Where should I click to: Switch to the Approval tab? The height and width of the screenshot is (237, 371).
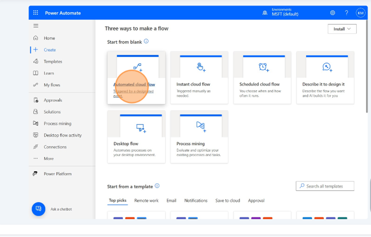pos(256,201)
